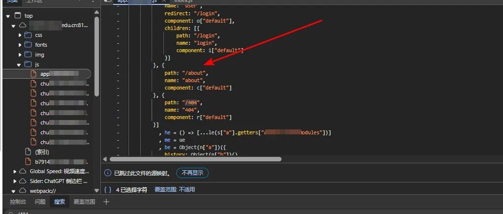This screenshot has width=503, height=214.
Task: Click the 已跳过此文件的源映射 message
Action: coord(142,173)
